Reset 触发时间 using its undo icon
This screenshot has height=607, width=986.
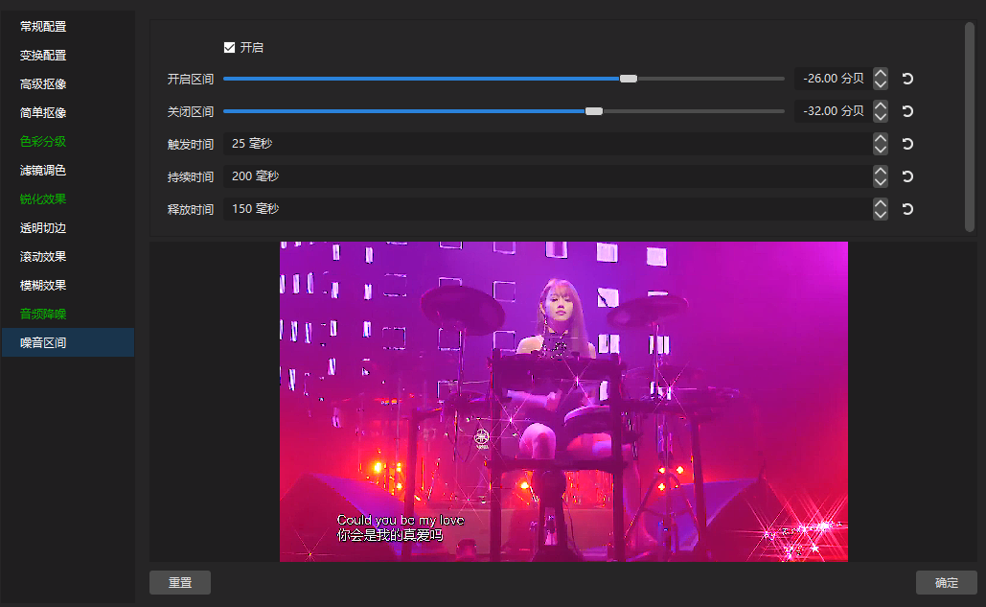point(907,144)
